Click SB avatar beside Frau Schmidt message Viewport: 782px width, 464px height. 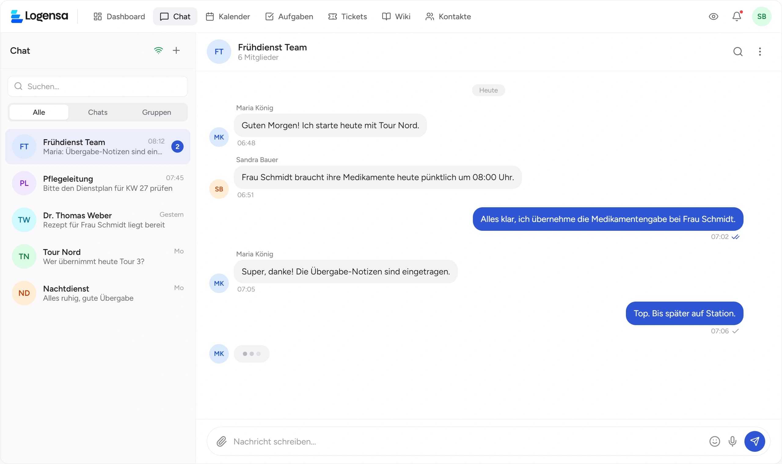tap(219, 189)
